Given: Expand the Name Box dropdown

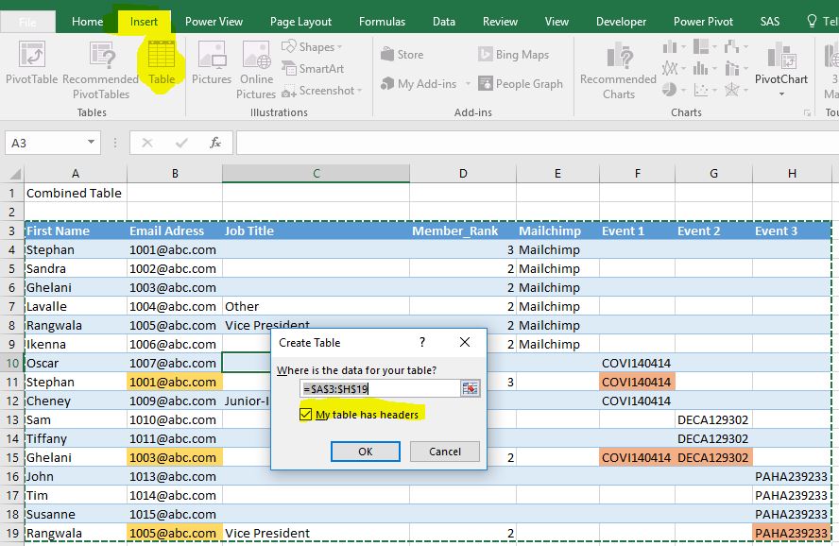Looking at the screenshot, I should coord(91,143).
